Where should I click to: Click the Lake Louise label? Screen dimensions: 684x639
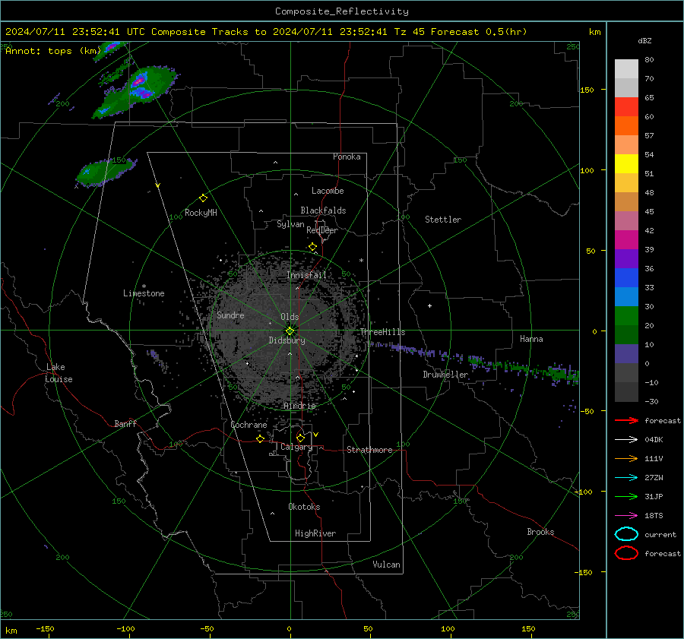59,373
